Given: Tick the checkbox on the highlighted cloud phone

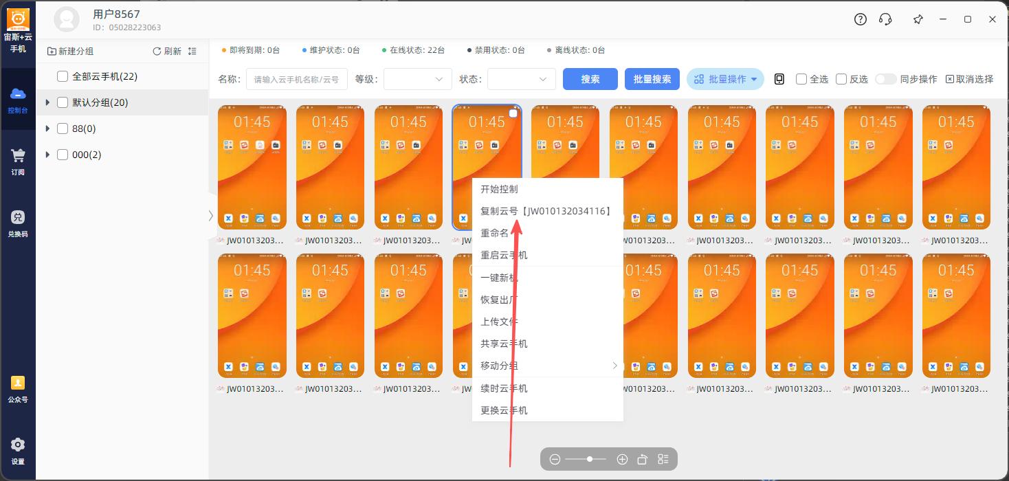Looking at the screenshot, I should [513, 113].
